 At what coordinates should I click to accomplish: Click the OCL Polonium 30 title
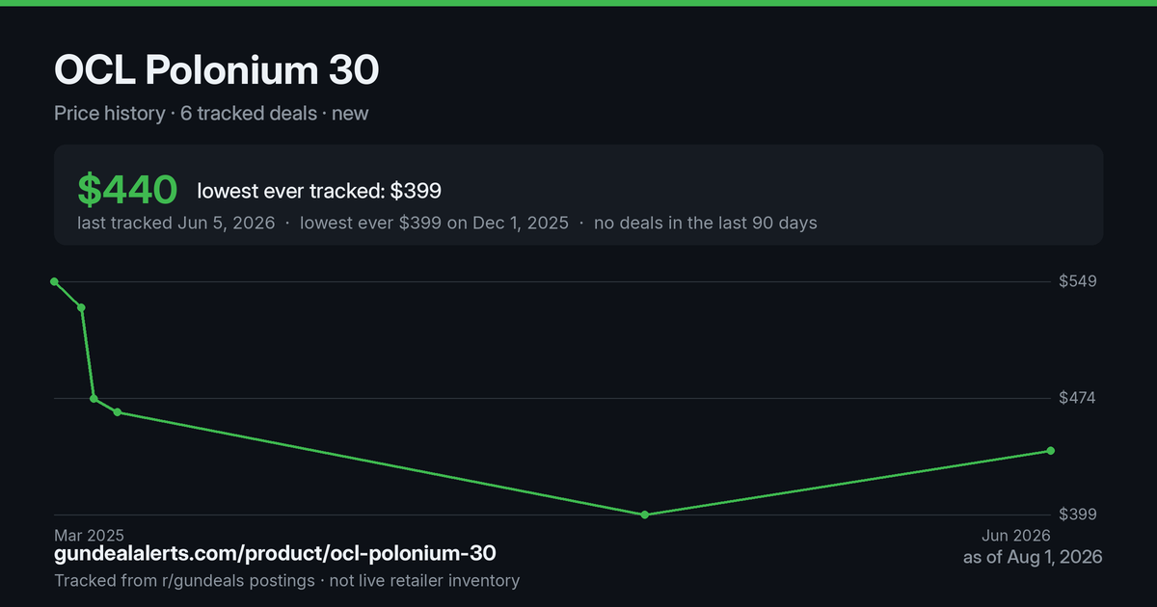click(x=217, y=70)
